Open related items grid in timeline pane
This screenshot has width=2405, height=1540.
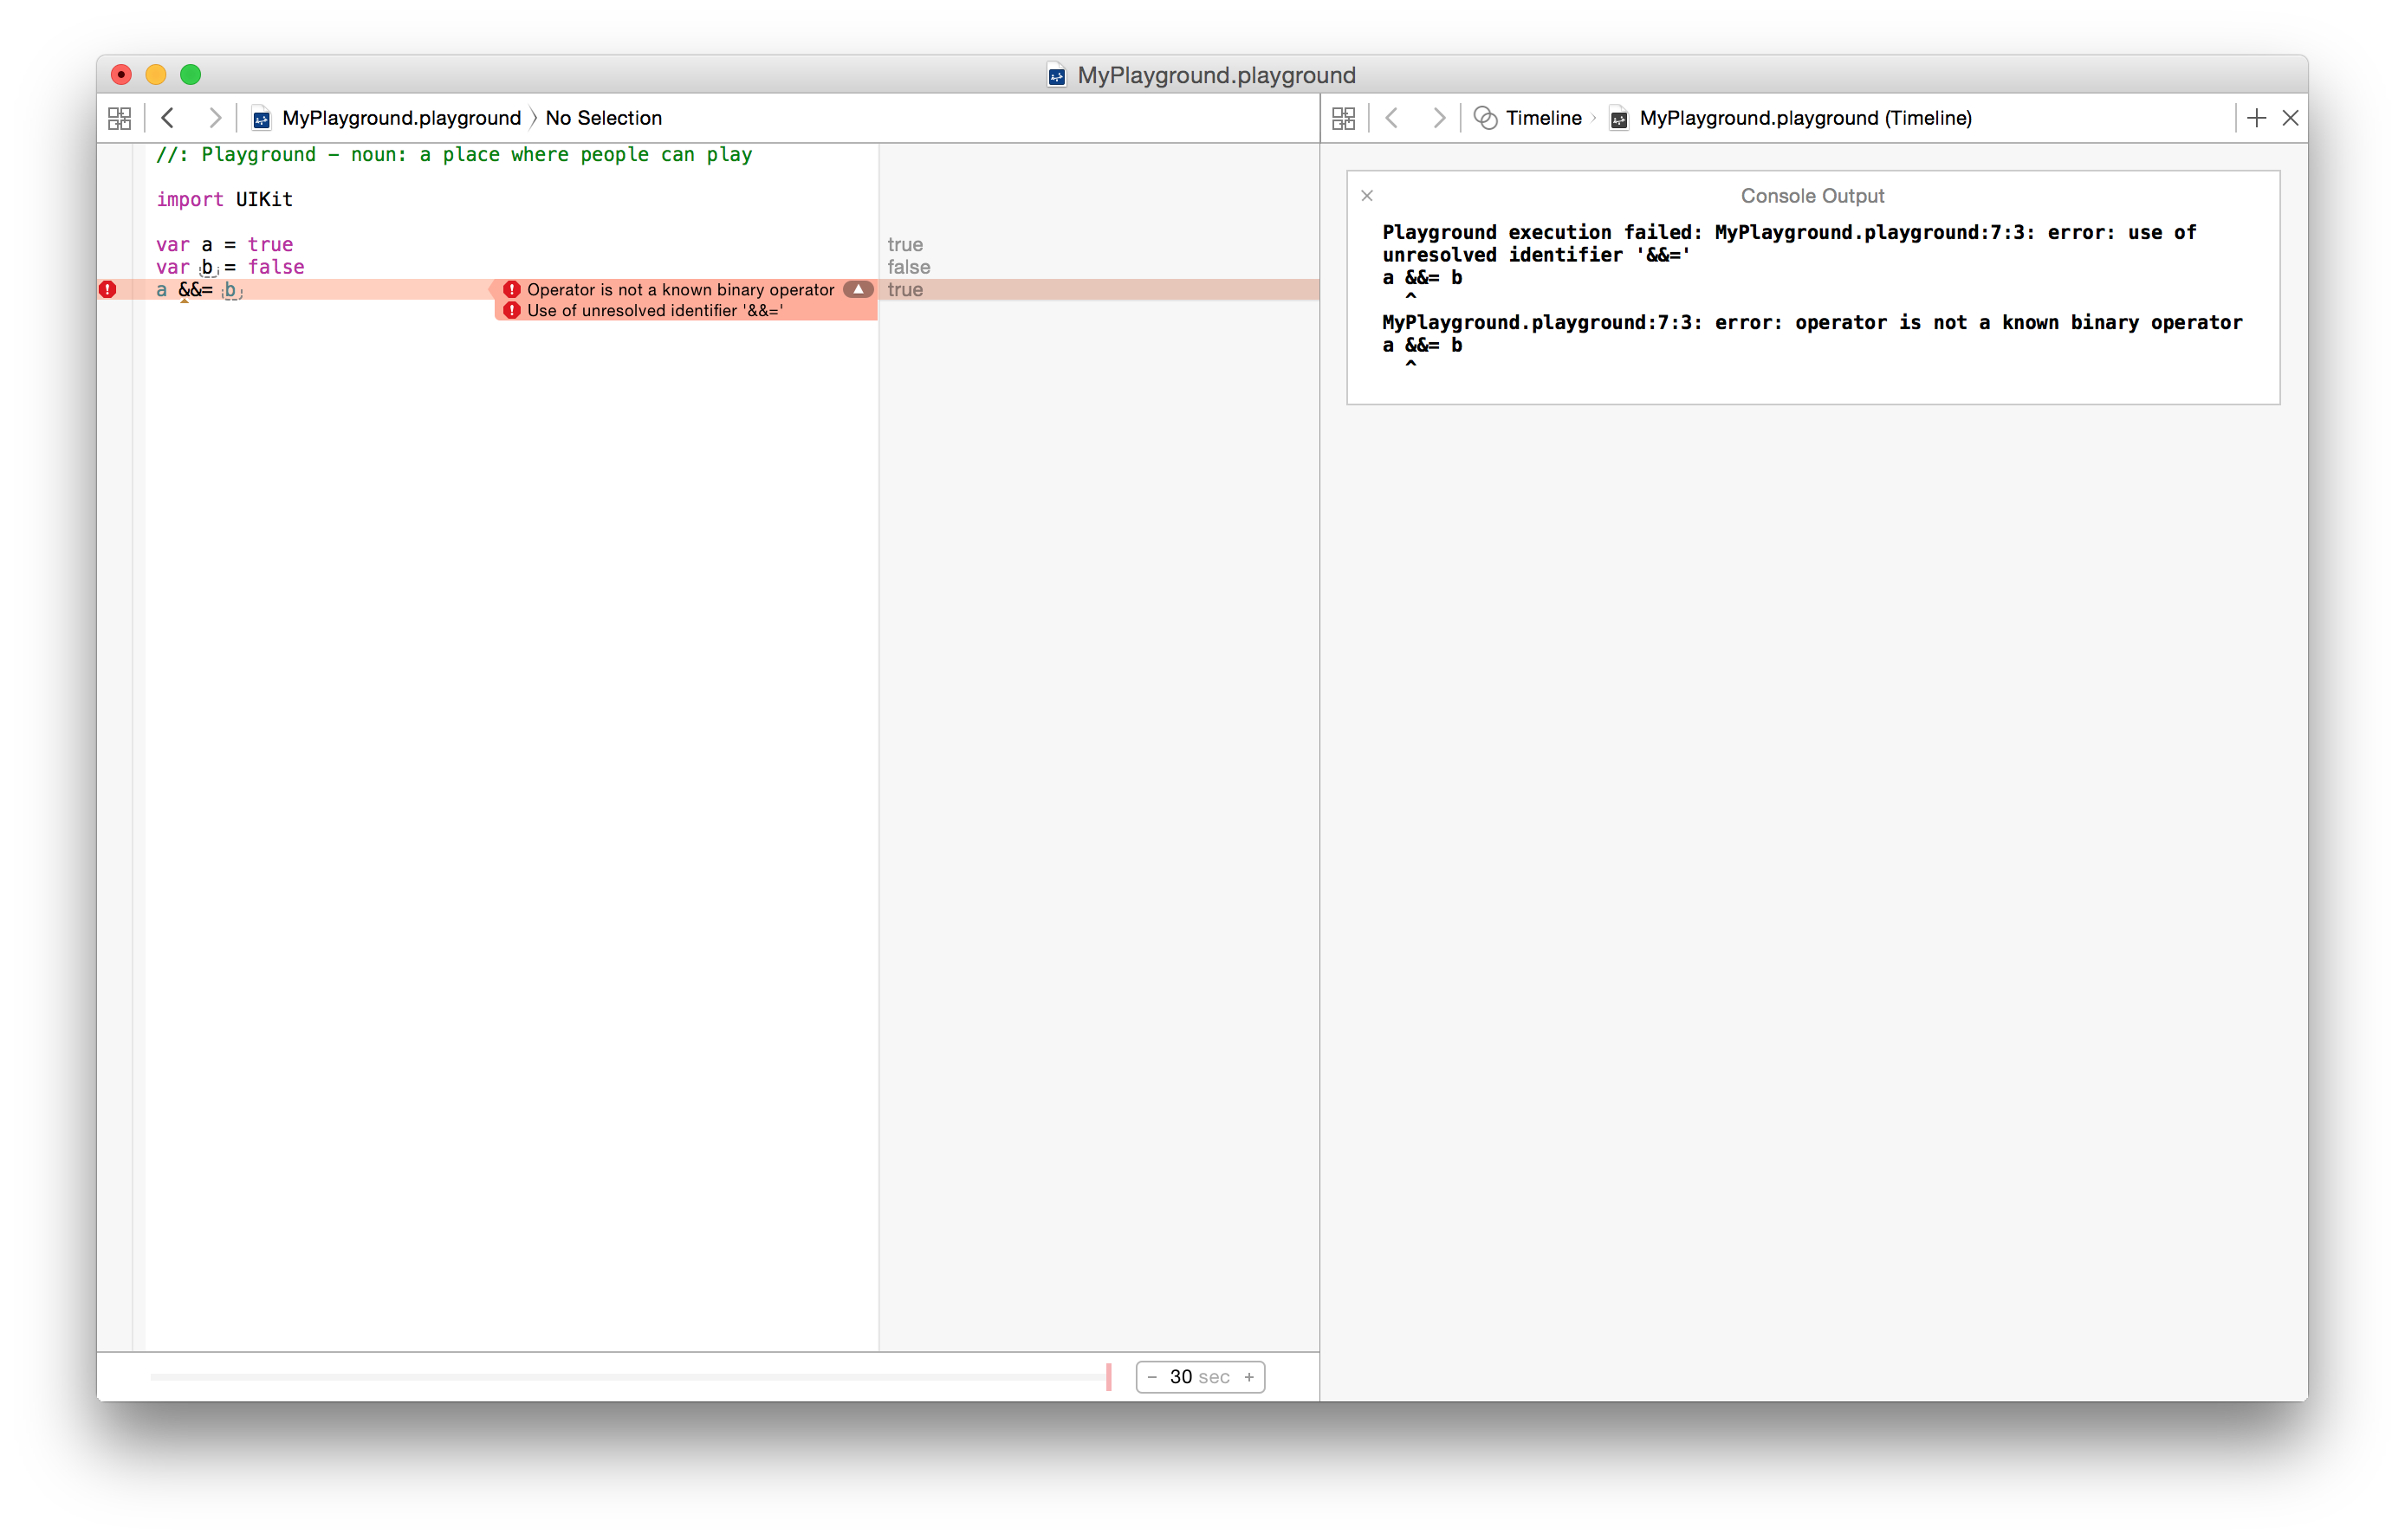(1343, 118)
